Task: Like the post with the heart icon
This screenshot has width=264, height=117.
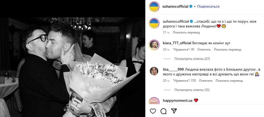Action: pyautogui.click(x=153, y=111)
